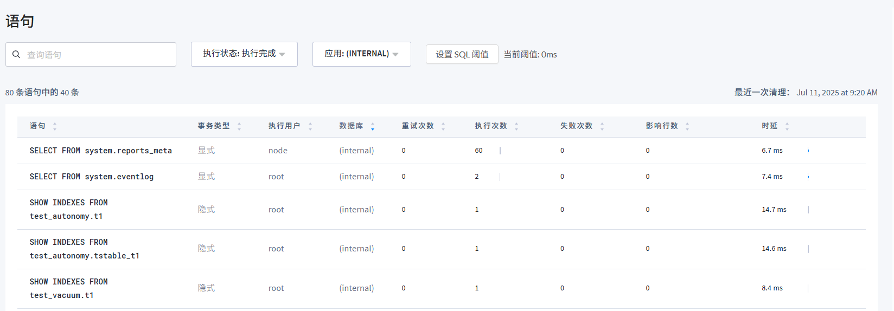Open SELECT FROM system.reports_meta statement
Image resolution: width=894 pixels, height=311 pixels.
point(101,151)
